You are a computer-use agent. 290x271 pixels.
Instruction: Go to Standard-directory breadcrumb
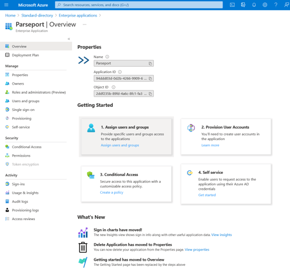pyautogui.click(x=37, y=15)
